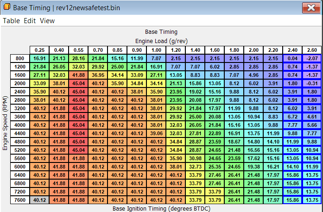Click the 13.75 cell at 7600 RPM
This screenshot has width=323, height=212.
point(312,200)
